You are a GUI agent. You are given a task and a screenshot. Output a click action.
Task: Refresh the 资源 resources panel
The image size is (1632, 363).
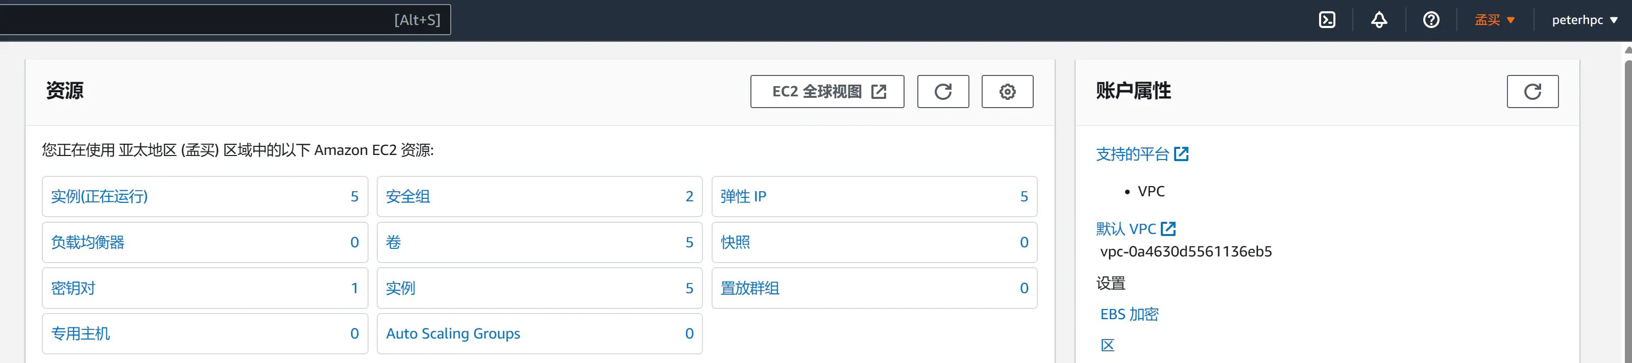tap(943, 92)
